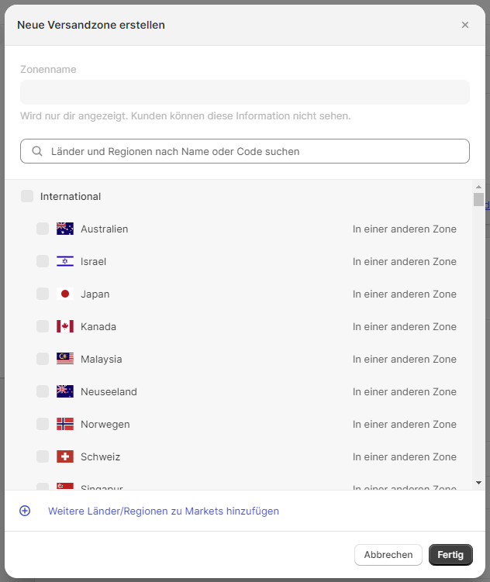Select the Australien checkbox

[x=43, y=229]
